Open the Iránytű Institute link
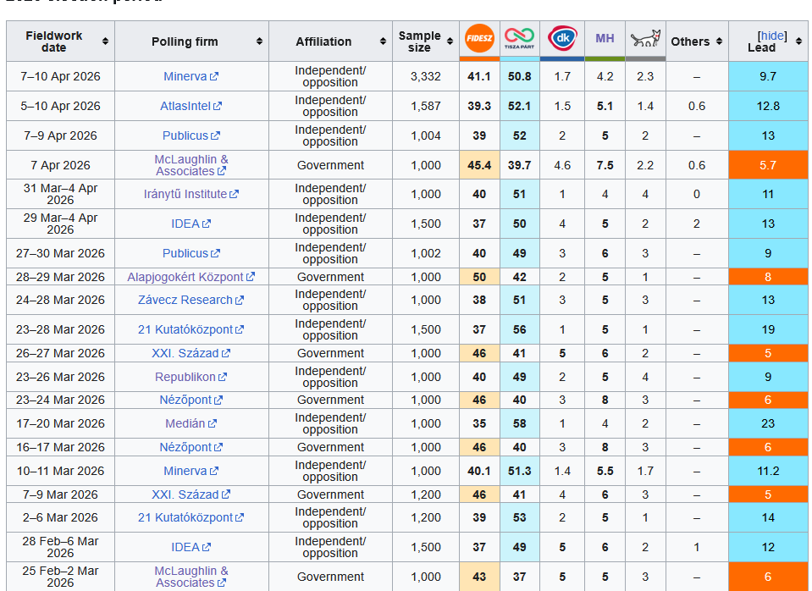The width and height of the screenshot is (812, 591). coord(191,194)
